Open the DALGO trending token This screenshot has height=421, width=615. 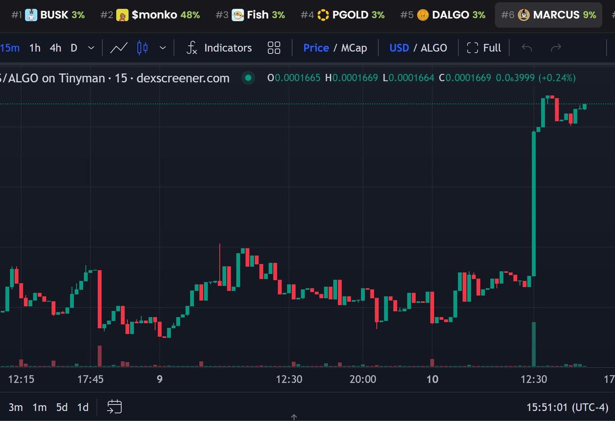pos(442,15)
